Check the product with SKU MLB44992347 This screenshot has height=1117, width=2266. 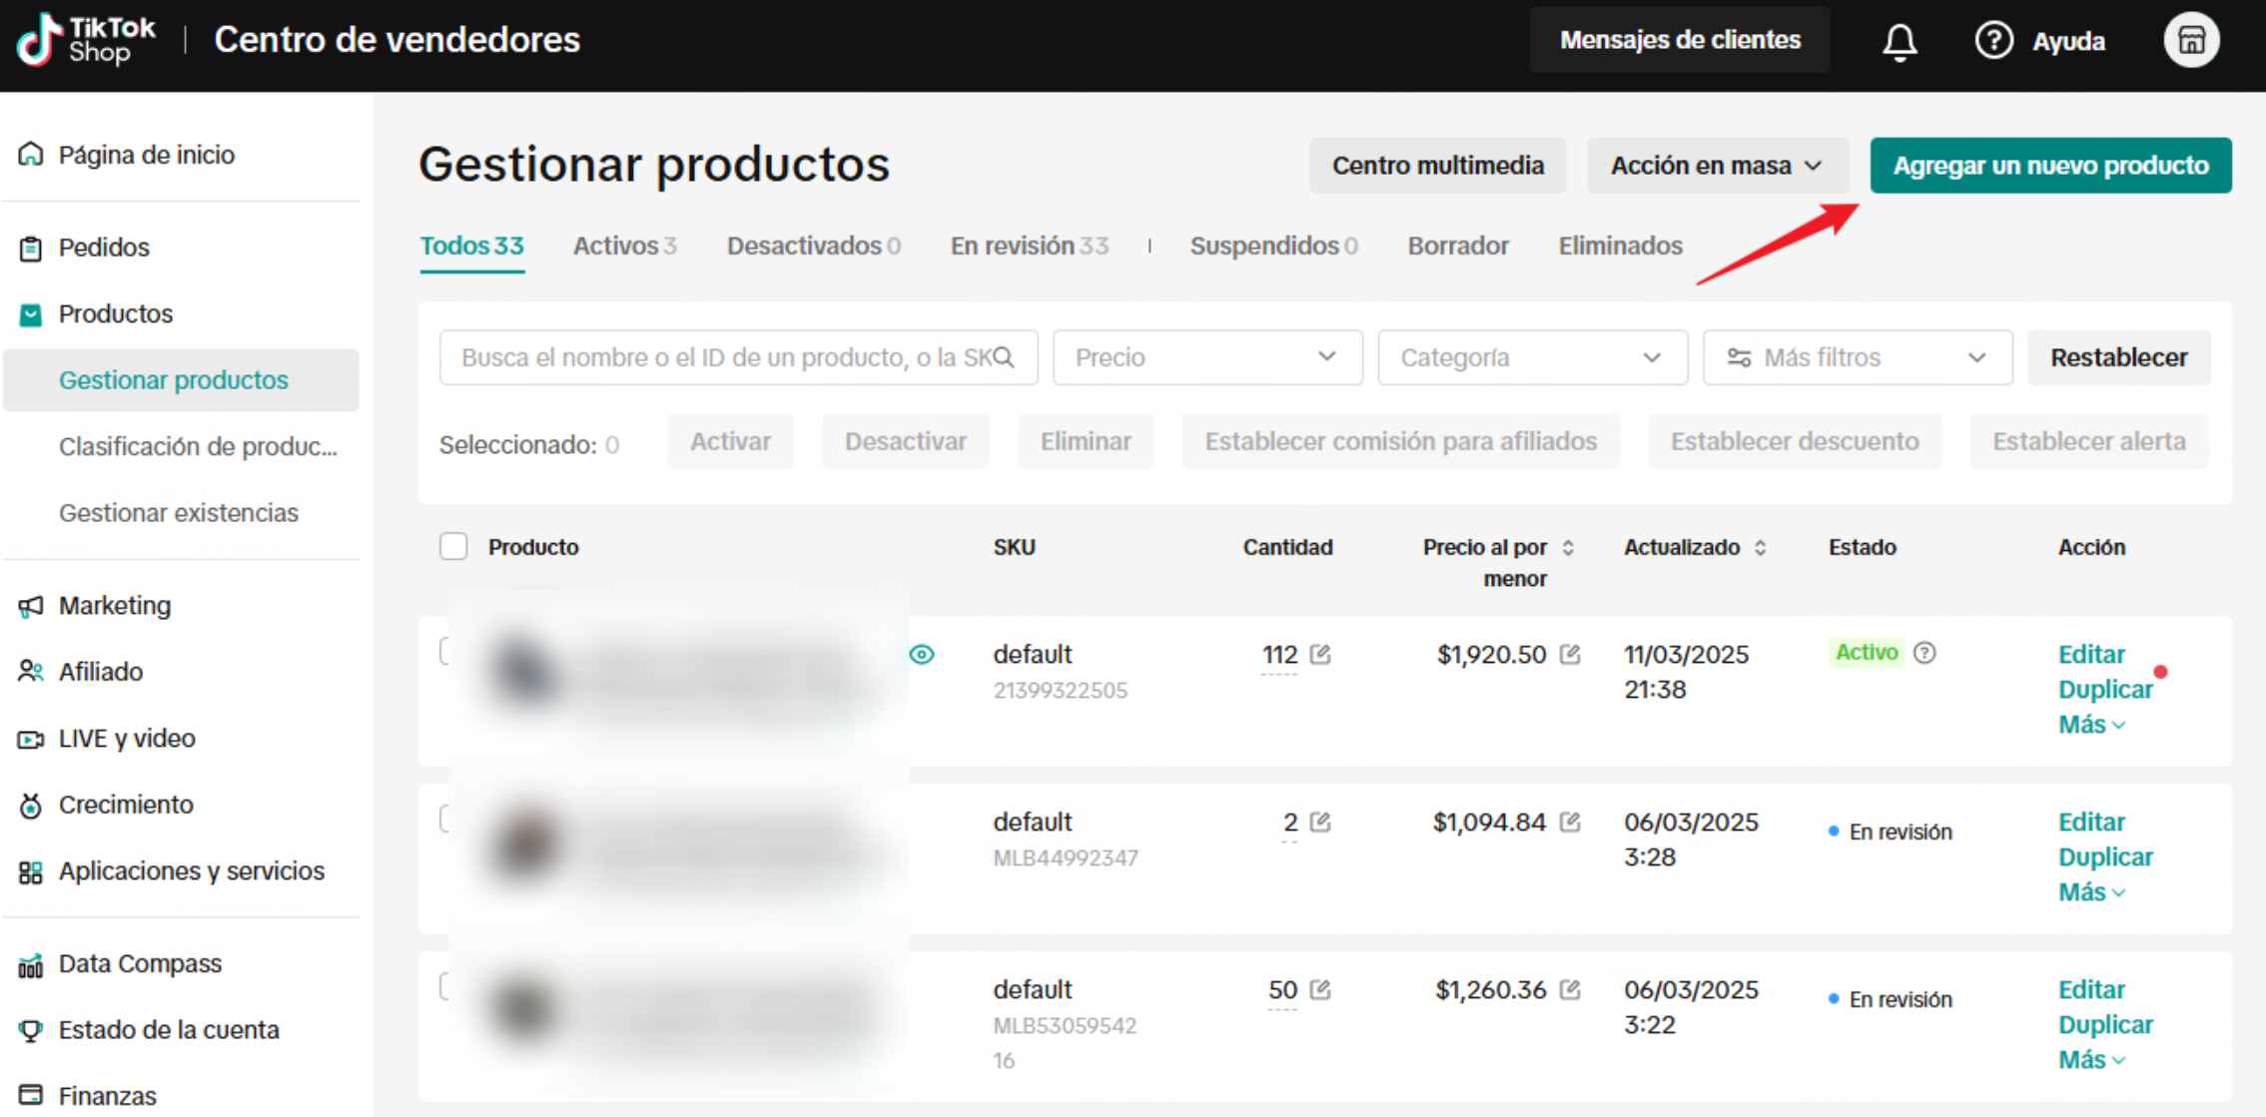tap(445, 820)
